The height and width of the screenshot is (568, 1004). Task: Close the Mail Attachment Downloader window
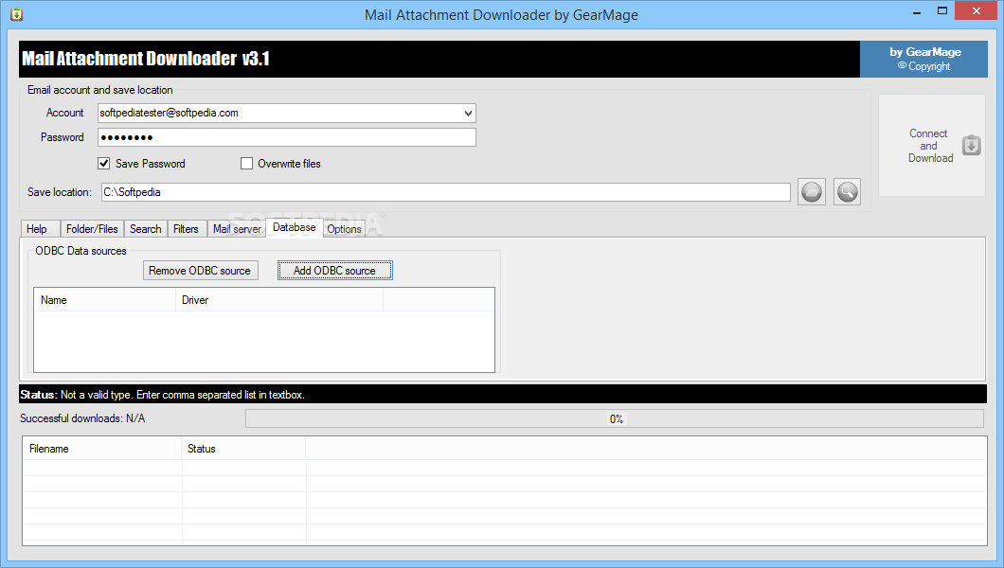[x=977, y=10]
